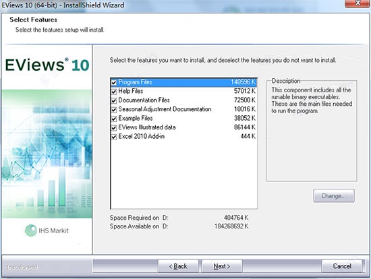Select the Example Files label
371x279 pixels.
(x=136, y=118)
